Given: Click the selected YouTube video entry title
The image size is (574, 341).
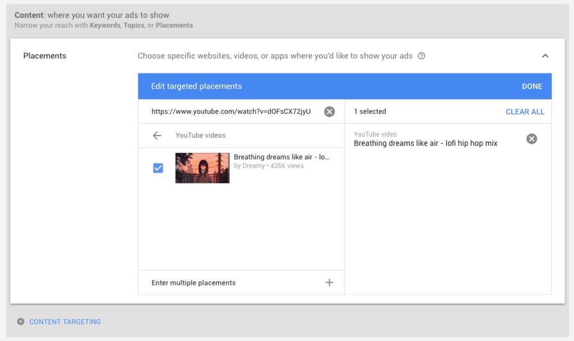Looking at the screenshot, I should point(425,143).
